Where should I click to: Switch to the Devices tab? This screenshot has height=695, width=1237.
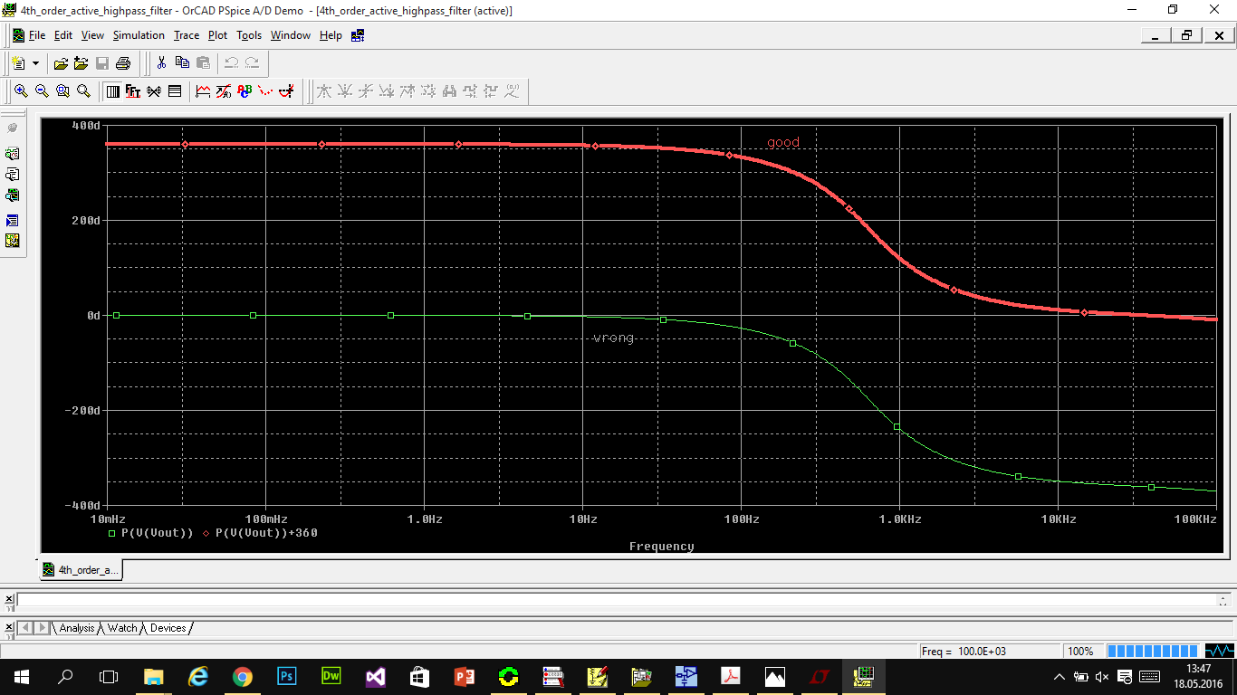[x=168, y=628]
